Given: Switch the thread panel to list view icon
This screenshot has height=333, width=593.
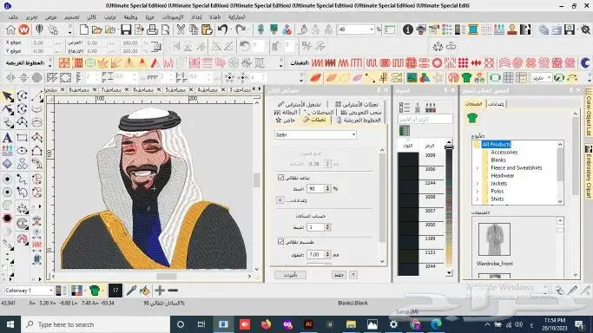Looking at the screenshot, I should pos(405,108).
